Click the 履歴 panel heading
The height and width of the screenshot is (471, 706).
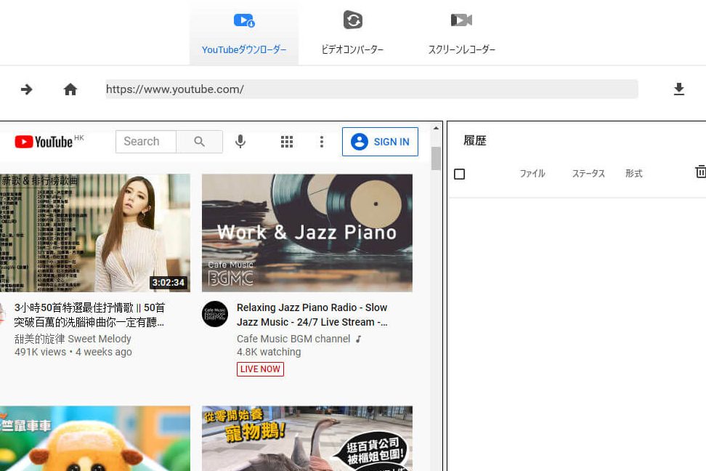[x=475, y=140]
